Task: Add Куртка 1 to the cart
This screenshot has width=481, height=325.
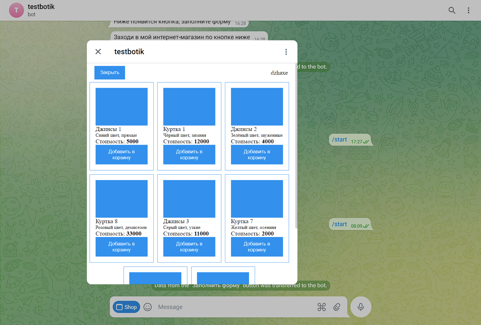Action: [189, 154]
